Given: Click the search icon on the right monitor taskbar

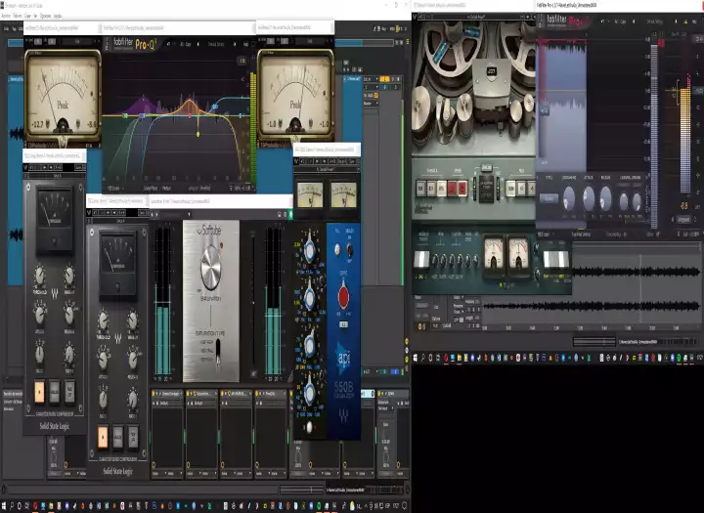Looking at the screenshot, I should pos(423,358).
